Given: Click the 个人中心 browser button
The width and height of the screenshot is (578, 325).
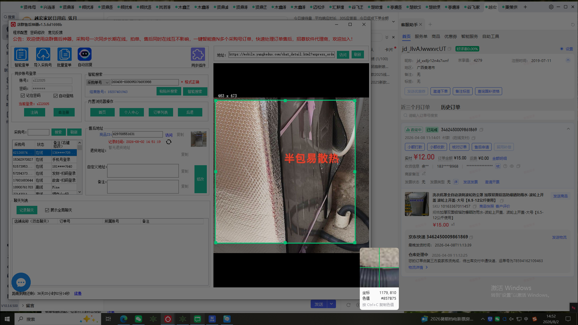Looking at the screenshot, I should pos(132,112).
